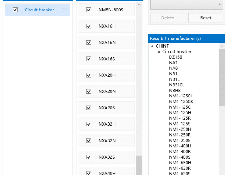This screenshot has height=175, width=226.
Task: Toggle the NXA20N checkbox
Action: [x=89, y=91]
